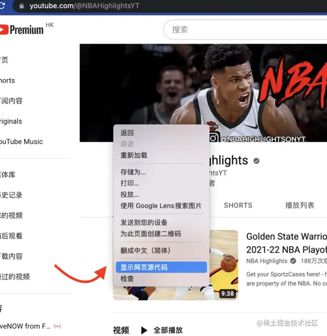Open Shorts in the sidebar
This screenshot has width=327, height=336.
(7, 81)
